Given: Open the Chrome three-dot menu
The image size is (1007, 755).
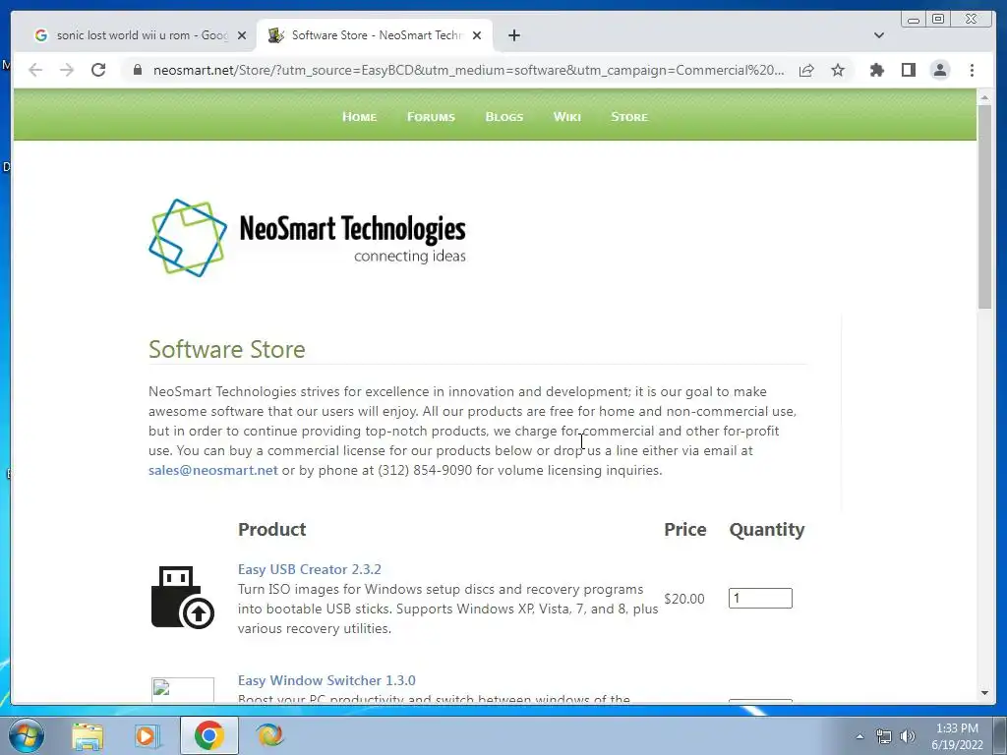Looking at the screenshot, I should (972, 70).
